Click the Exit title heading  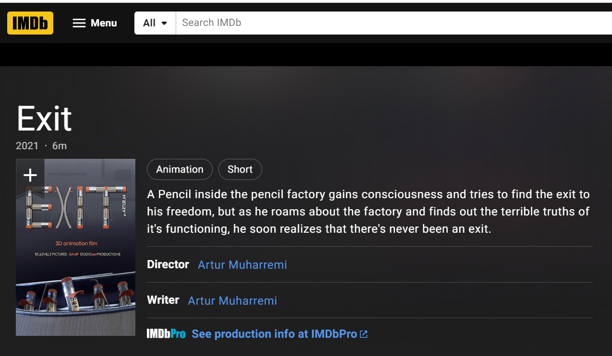[x=44, y=119]
